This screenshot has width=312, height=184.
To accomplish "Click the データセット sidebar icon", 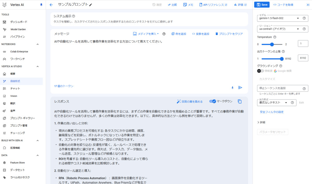I will click(x=4, y=170).
